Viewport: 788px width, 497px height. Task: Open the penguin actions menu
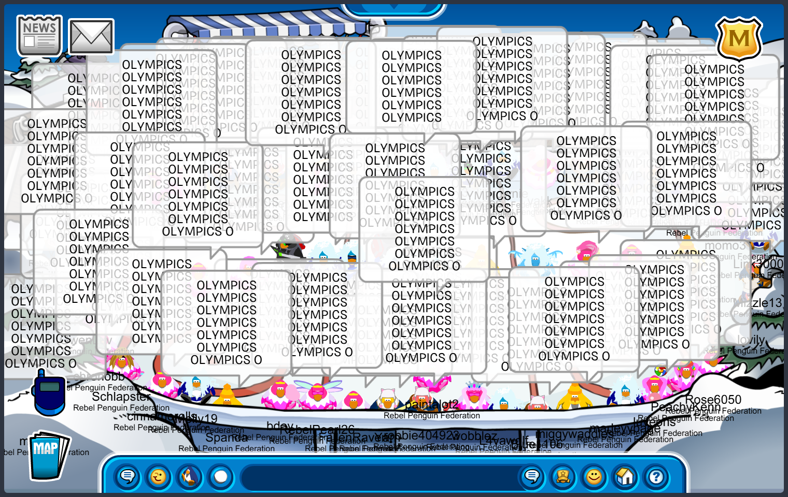click(x=190, y=476)
